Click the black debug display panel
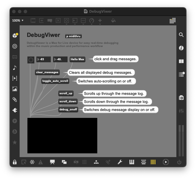Viewport: 196px width, 179px height. click(x=62, y=135)
